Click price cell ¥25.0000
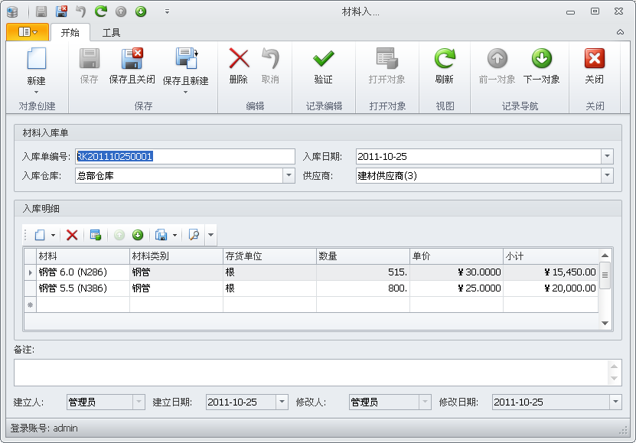 click(456, 288)
